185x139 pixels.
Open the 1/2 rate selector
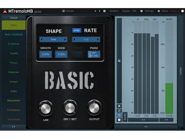tap(86, 39)
